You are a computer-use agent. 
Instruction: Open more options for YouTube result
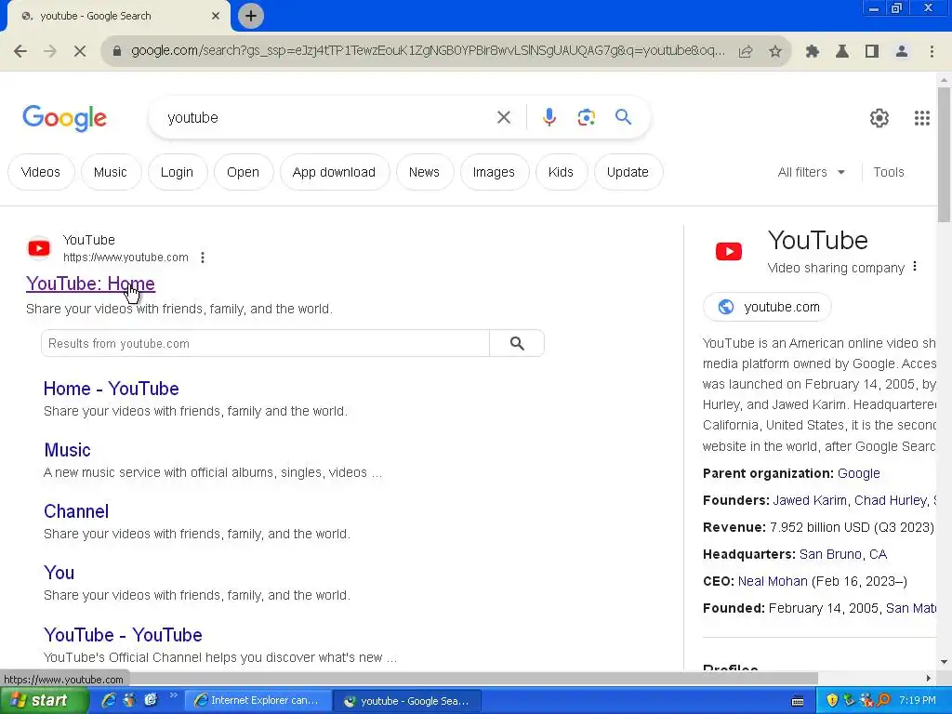[x=203, y=258]
